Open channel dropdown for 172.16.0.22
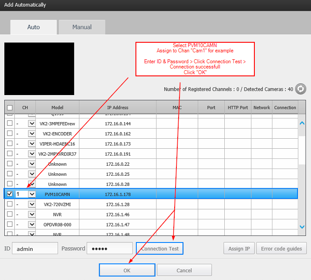This screenshot has width=311, height=280. click(x=32, y=164)
